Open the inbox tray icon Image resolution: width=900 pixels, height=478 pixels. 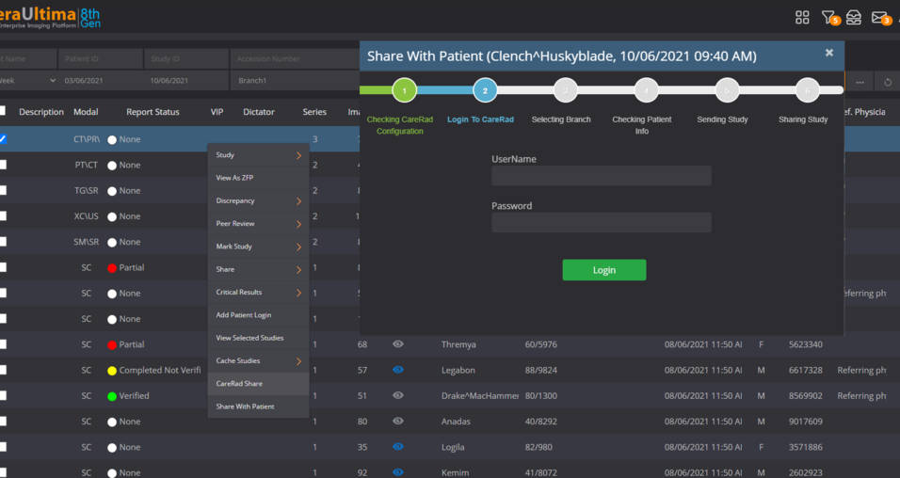(x=853, y=17)
